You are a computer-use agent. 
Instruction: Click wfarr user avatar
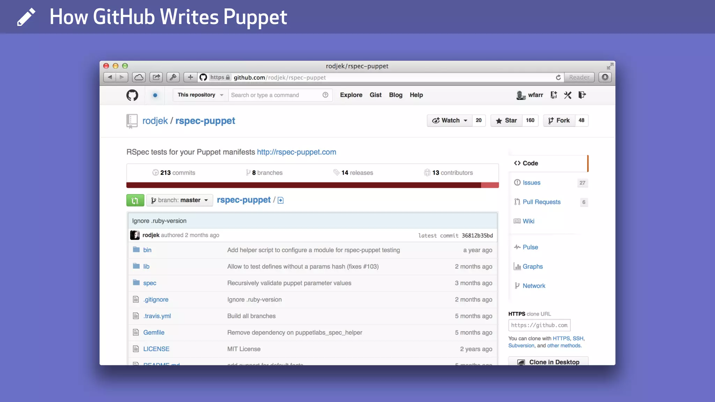(x=521, y=95)
